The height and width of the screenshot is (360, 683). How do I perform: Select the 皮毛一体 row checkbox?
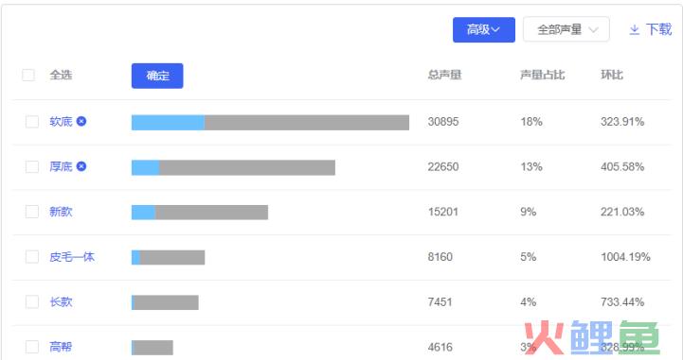[x=32, y=257]
